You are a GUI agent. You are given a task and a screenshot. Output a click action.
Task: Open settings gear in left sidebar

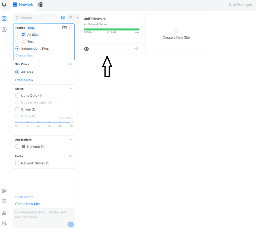click(4, 191)
